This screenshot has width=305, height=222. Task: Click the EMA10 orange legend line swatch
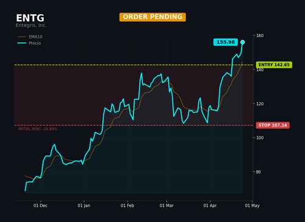(22, 37)
